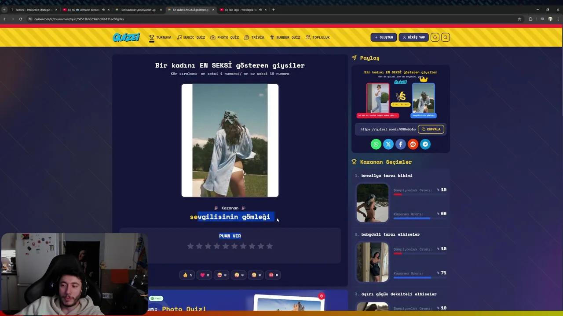Reload the current page
The width and height of the screenshot is (563, 316).
pyautogui.click(x=21, y=19)
